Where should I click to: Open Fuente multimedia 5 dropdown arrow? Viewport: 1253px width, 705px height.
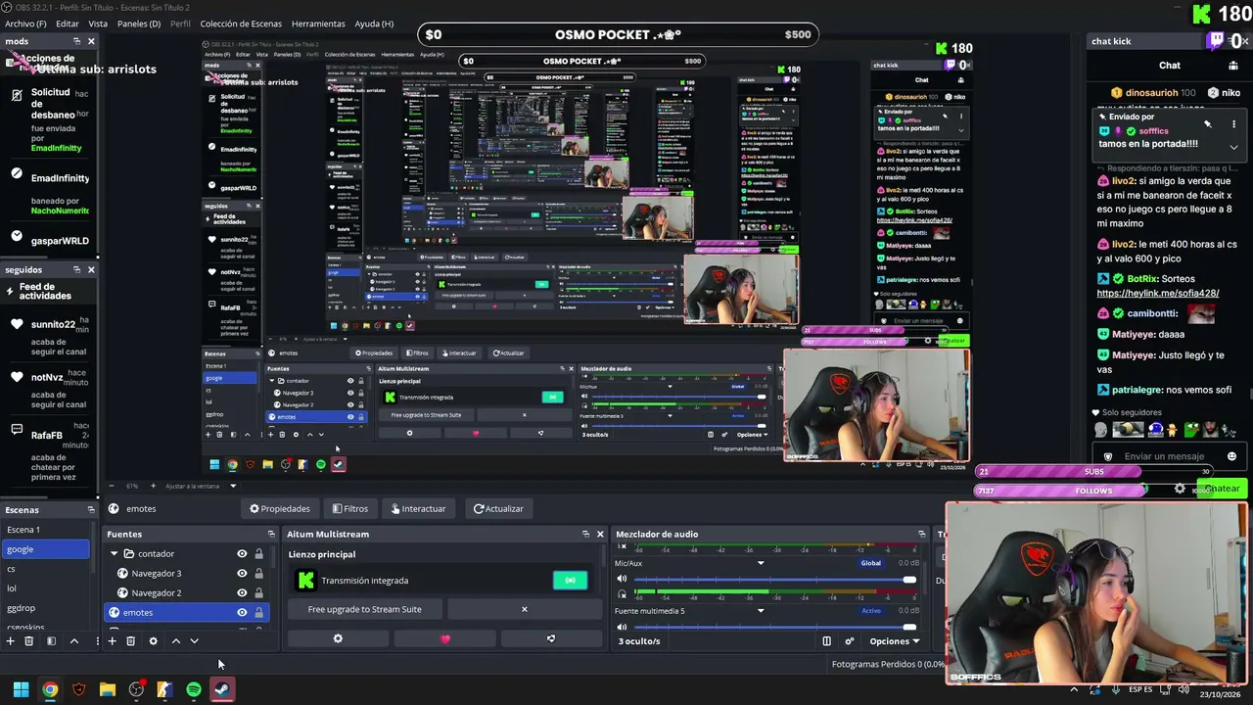point(761,611)
